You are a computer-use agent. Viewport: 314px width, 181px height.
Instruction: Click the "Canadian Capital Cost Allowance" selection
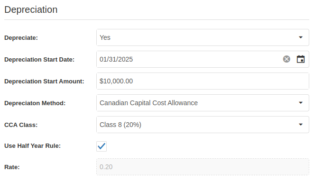(x=148, y=103)
